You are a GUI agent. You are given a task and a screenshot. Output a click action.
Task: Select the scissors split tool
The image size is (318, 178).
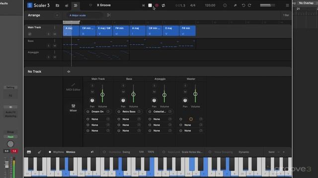(109, 15)
